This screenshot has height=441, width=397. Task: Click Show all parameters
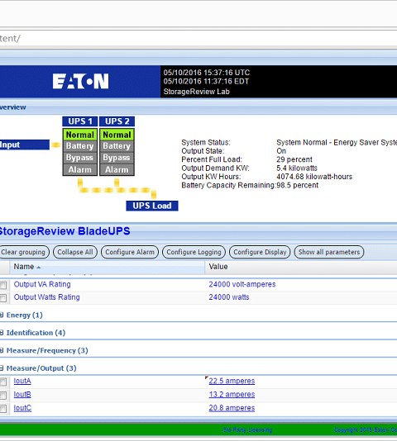pyautogui.click(x=329, y=252)
